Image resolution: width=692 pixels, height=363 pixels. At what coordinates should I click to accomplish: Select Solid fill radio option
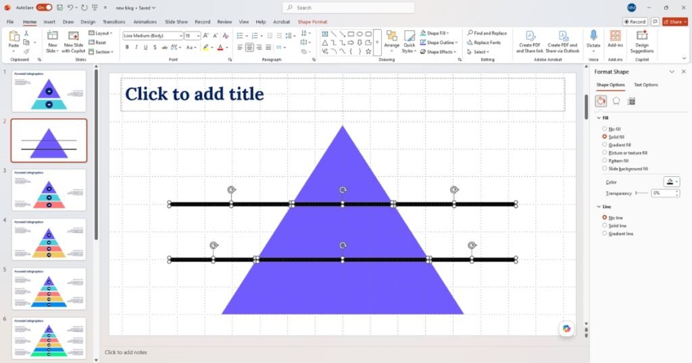tap(605, 136)
